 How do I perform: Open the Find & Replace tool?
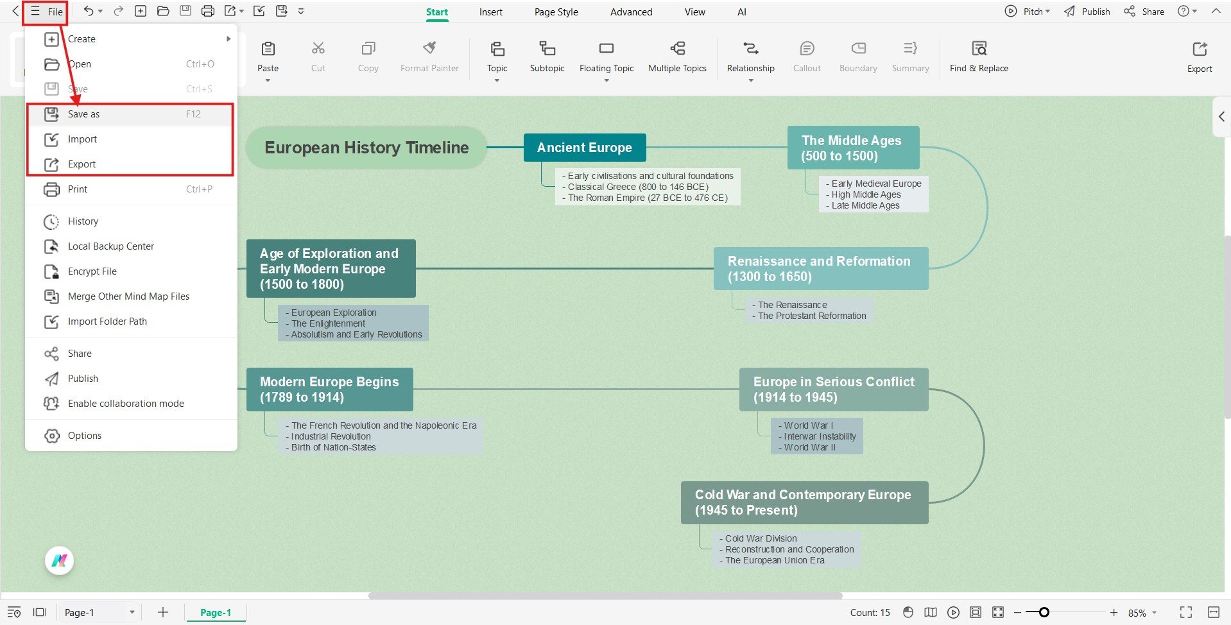[979, 57]
